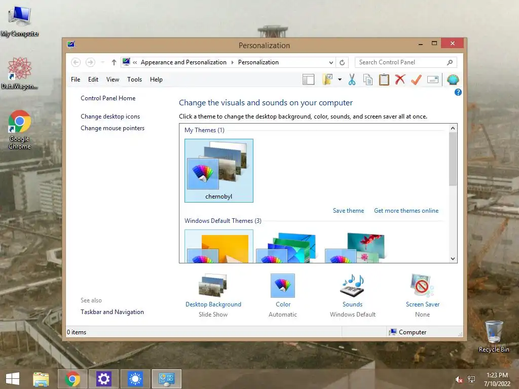Viewport: 519px width, 389px height.
Task: Click the Paste clipboard toolbar icon
Action: [x=384, y=80]
